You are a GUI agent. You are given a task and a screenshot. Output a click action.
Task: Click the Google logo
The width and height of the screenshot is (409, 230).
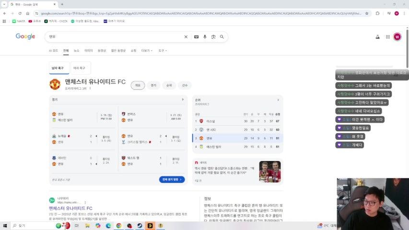click(x=25, y=36)
